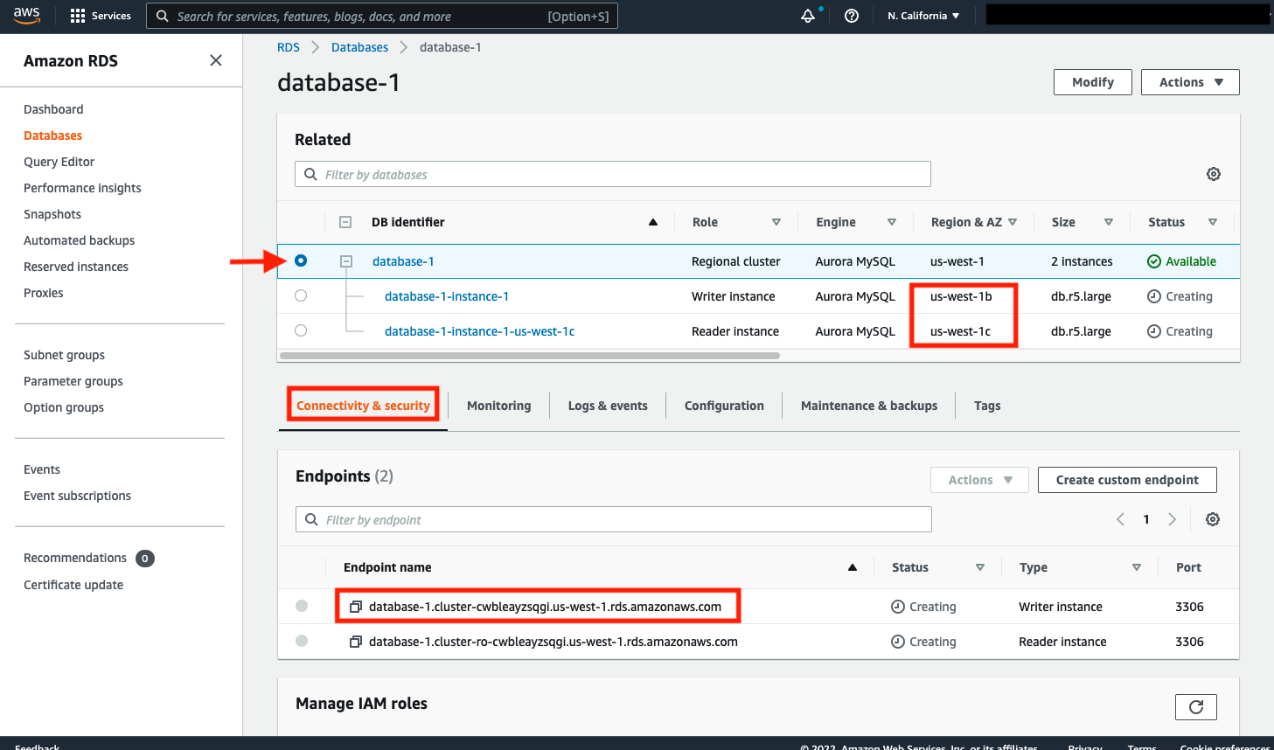The height and width of the screenshot is (750, 1274).
Task: Open Automated backups in sidebar
Action: (x=79, y=240)
